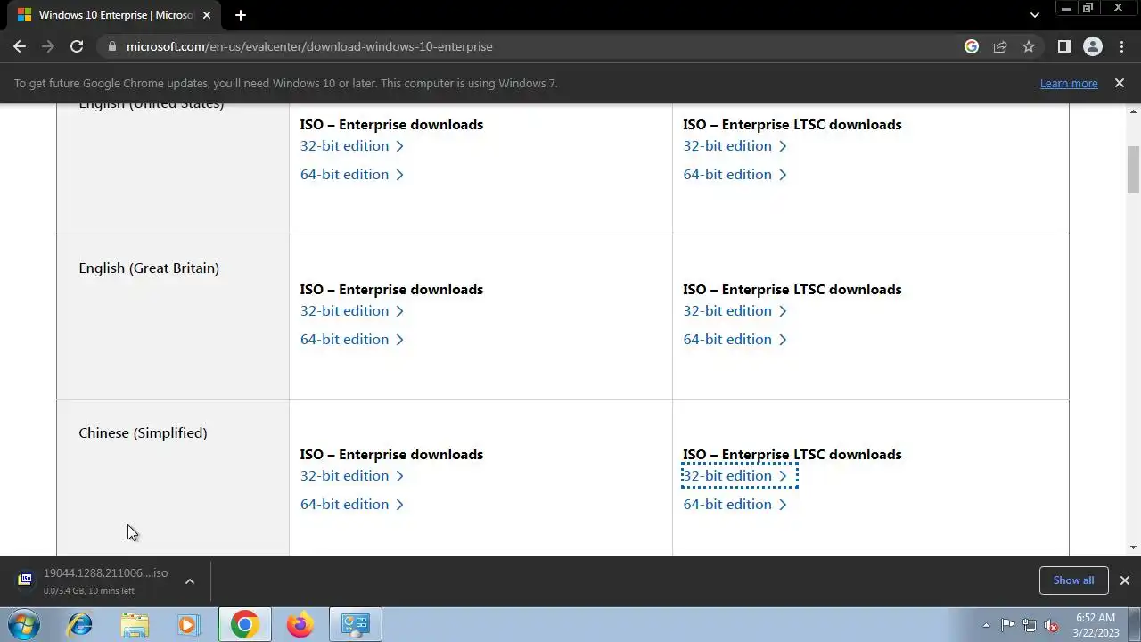Open the Windows Start menu
The width and height of the screenshot is (1141, 642).
click(x=23, y=624)
